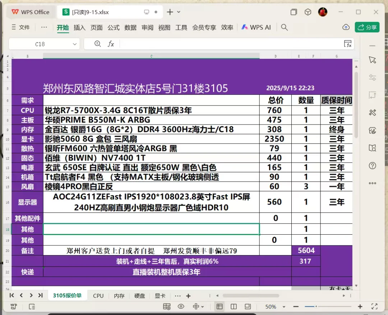
Task: Click the cube icon in the title bar
Action: click(308, 12)
